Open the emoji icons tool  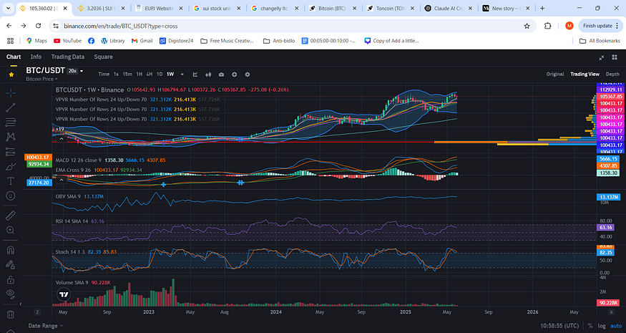pos(11,196)
